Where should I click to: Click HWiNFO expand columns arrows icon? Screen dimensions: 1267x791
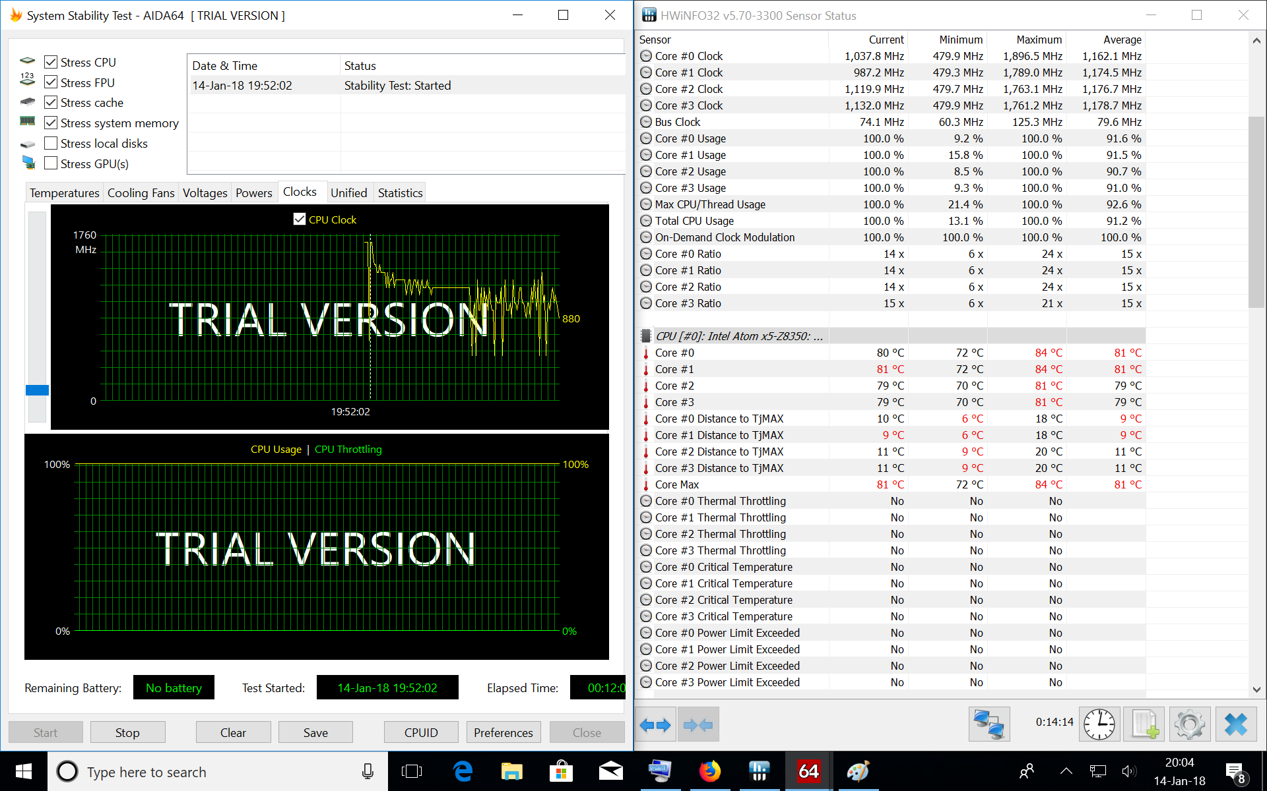pos(655,725)
